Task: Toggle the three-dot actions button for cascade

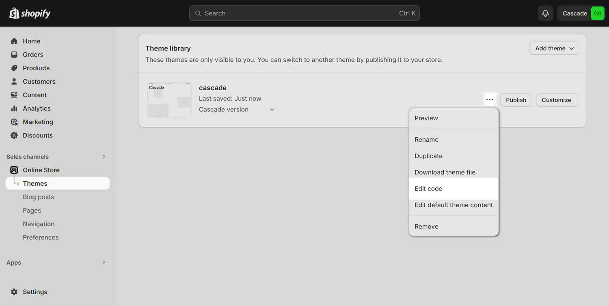Action: 490,100
